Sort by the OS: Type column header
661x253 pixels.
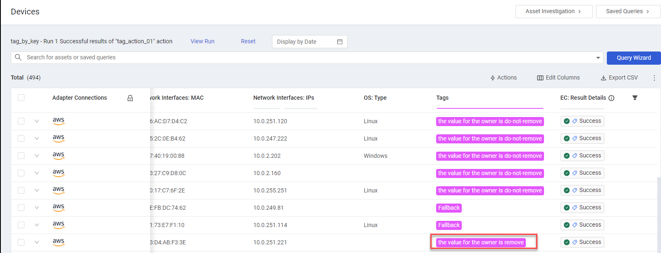(375, 98)
